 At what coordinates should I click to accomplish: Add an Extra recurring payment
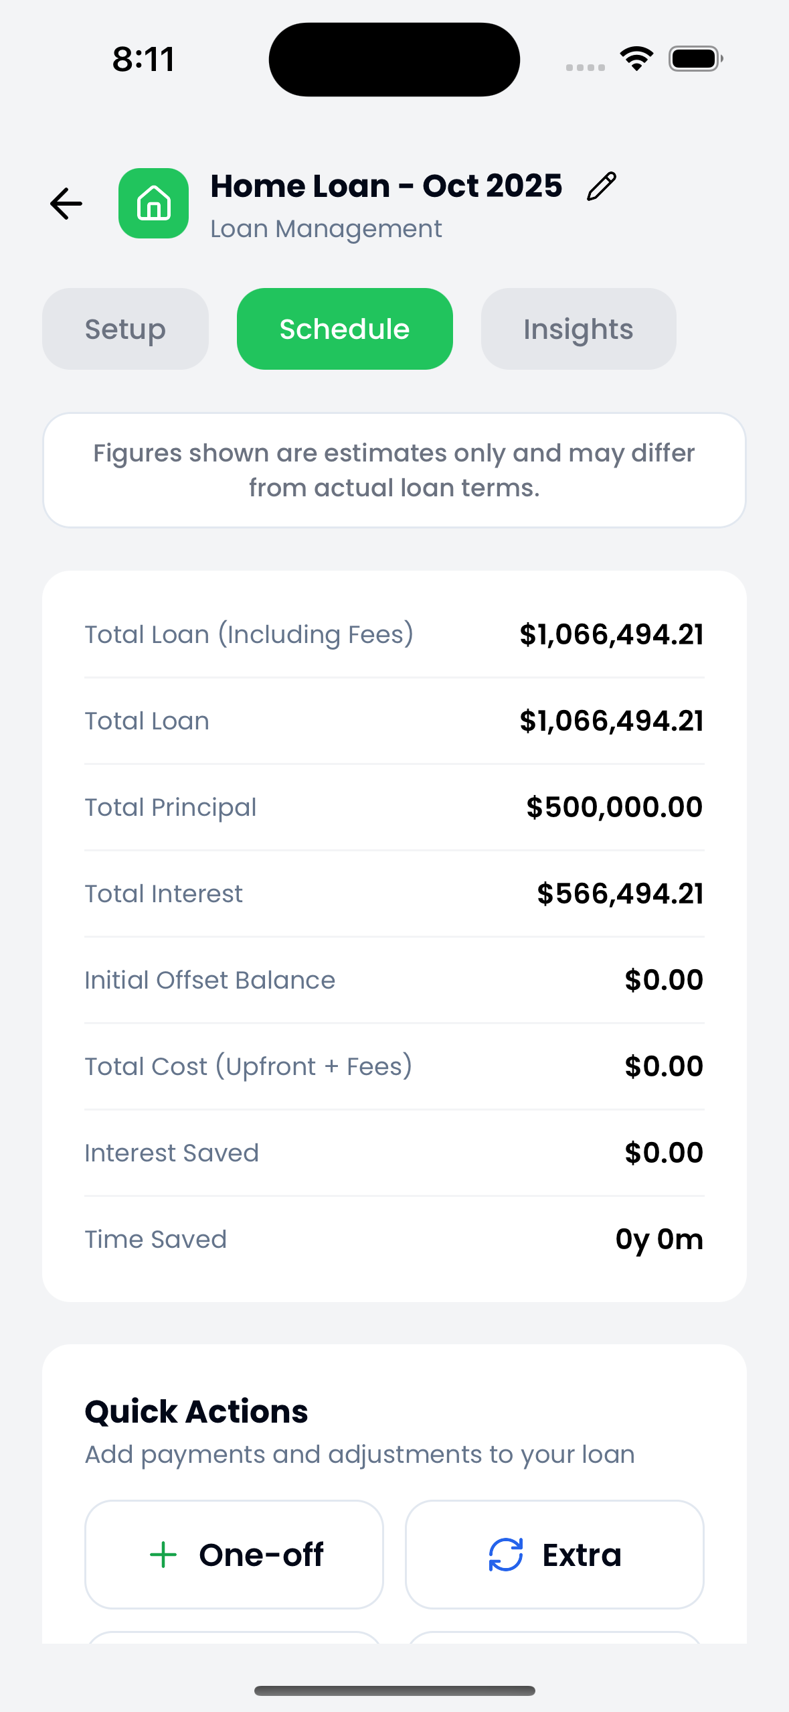(x=555, y=1555)
